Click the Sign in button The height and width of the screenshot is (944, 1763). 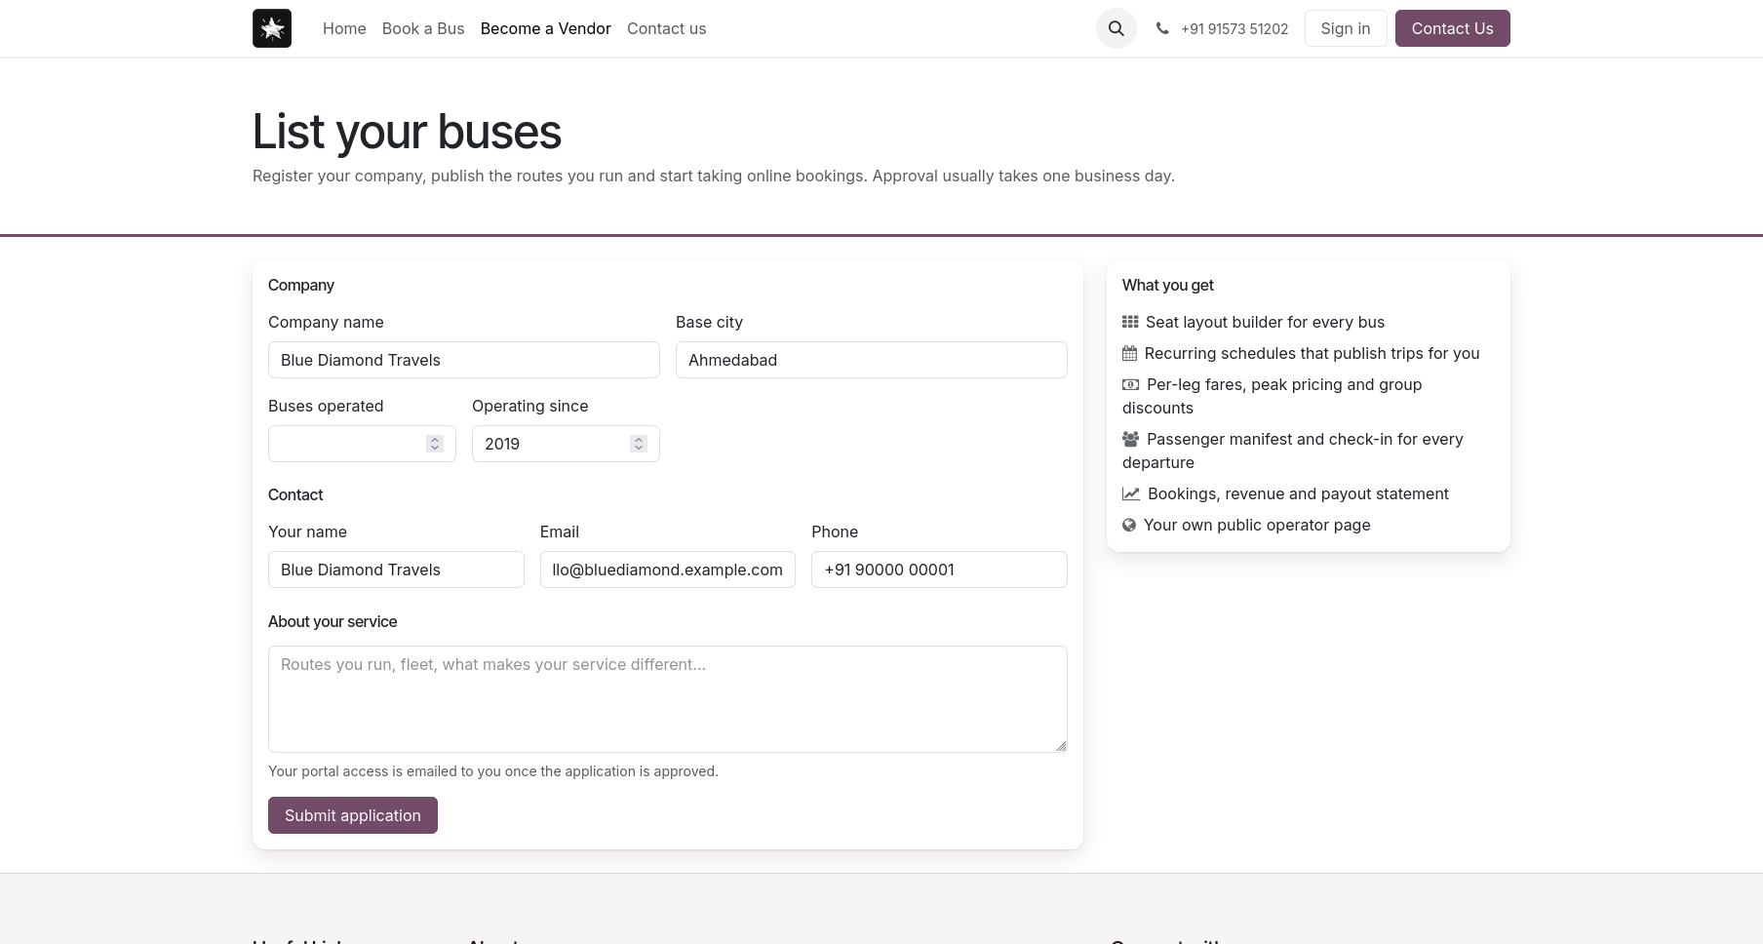(x=1346, y=28)
